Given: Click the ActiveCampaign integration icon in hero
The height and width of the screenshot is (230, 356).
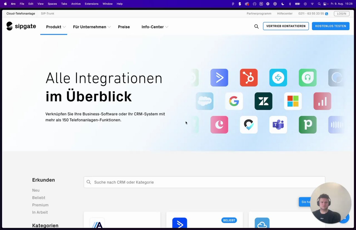Looking at the screenshot, I should [x=219, y=78].
